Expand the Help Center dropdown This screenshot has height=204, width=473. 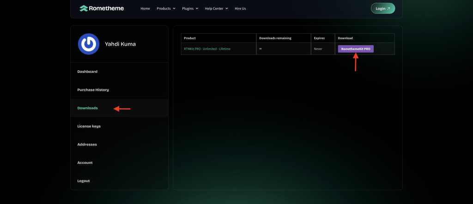tap(216, 8)
